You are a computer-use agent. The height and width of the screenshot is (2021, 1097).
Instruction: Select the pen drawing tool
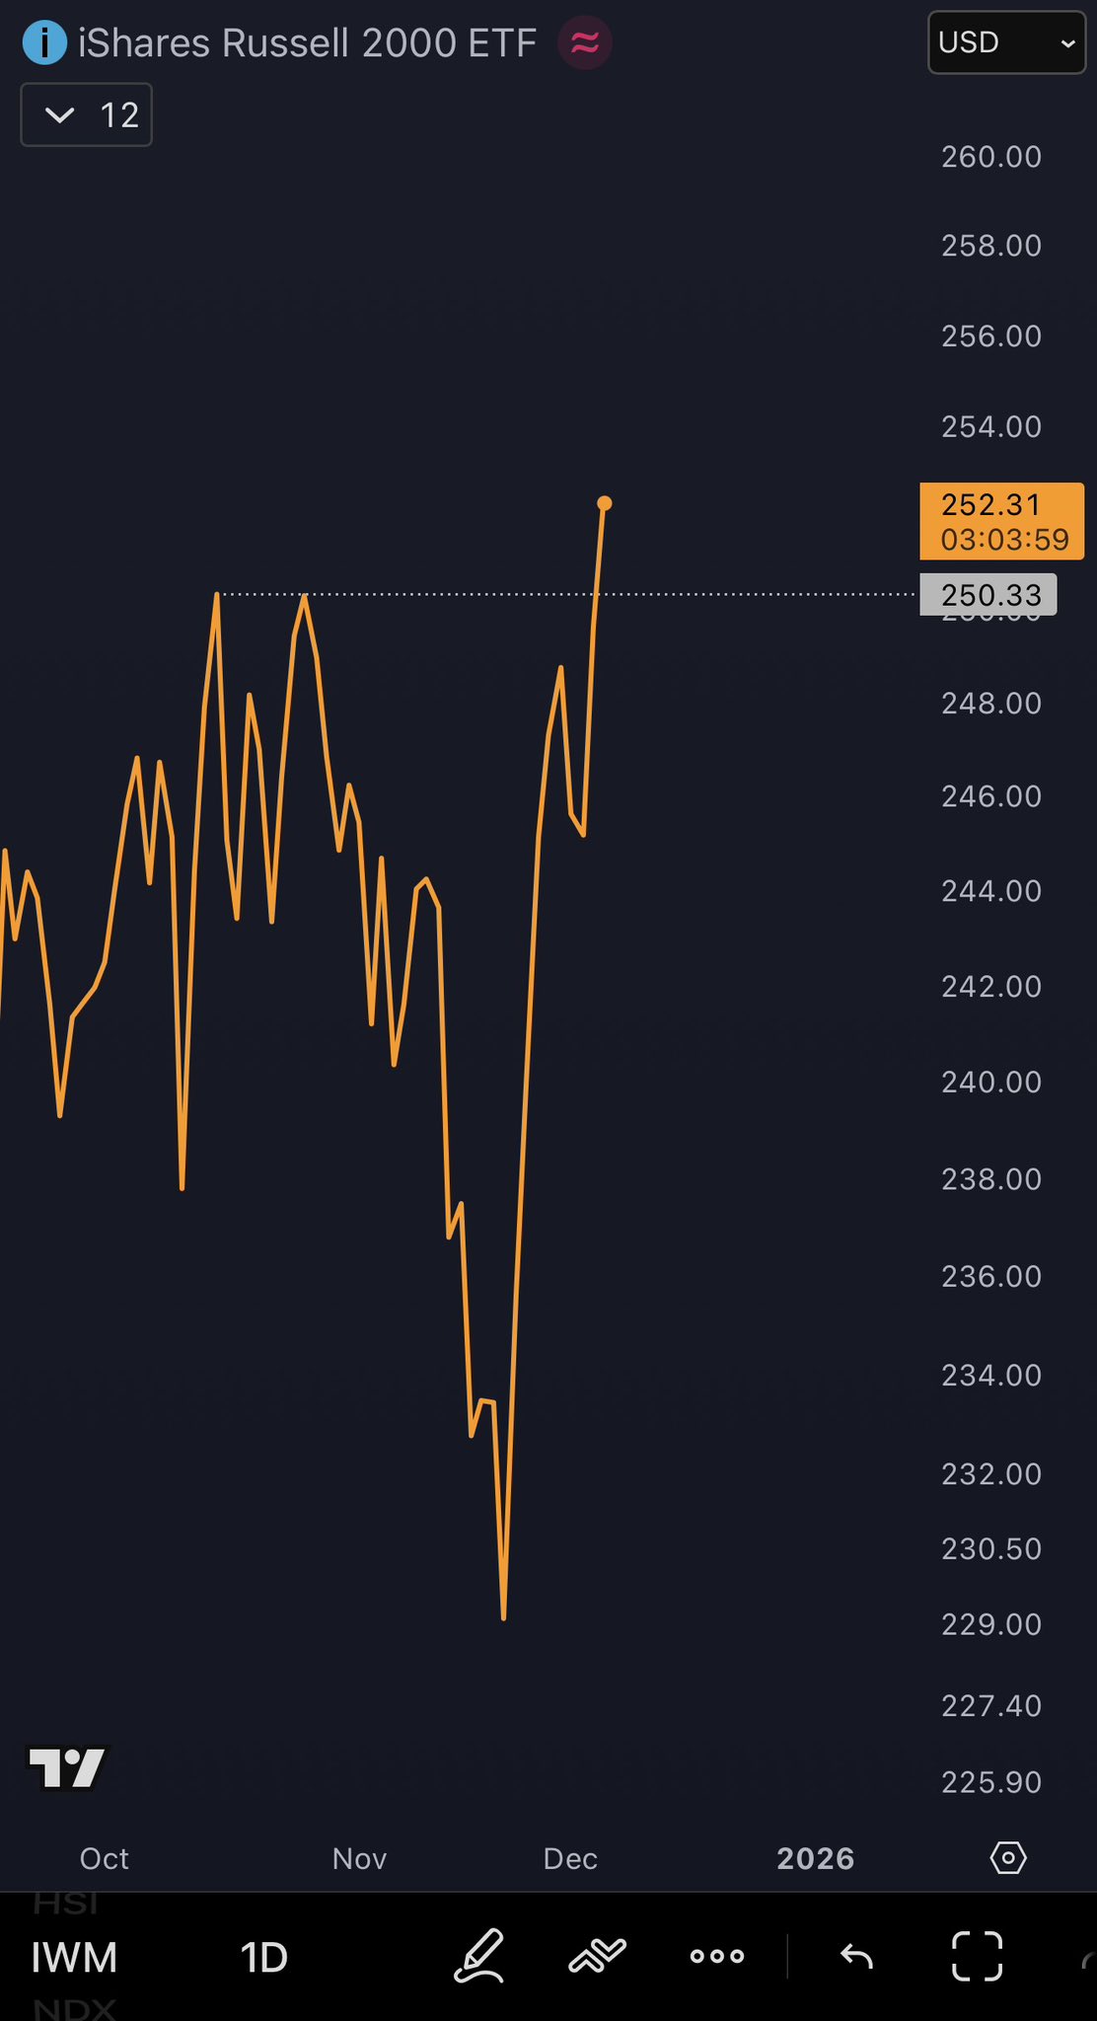pos(479,1956)
